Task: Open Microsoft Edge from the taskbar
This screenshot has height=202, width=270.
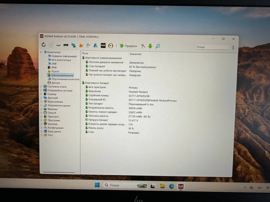Action: click(171, 186)
